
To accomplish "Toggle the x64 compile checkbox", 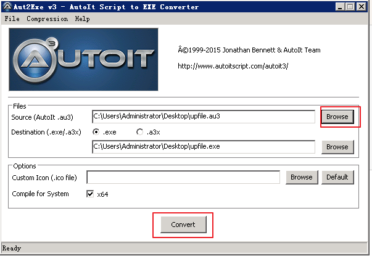I will (90, 194).
